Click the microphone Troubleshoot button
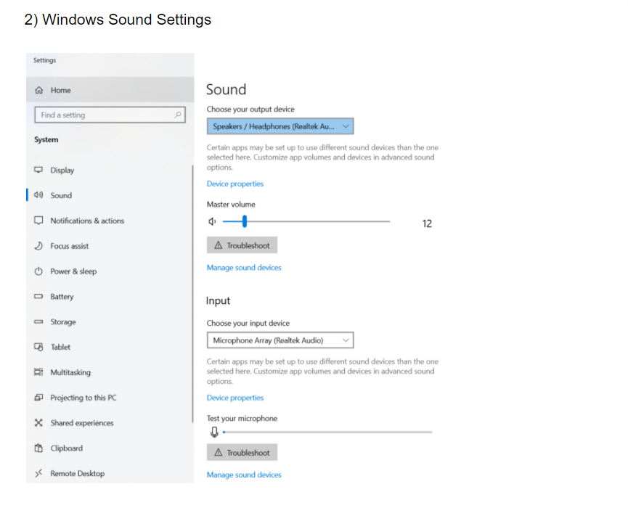Viewport: 628px width, 505px height. pos(242,453)
